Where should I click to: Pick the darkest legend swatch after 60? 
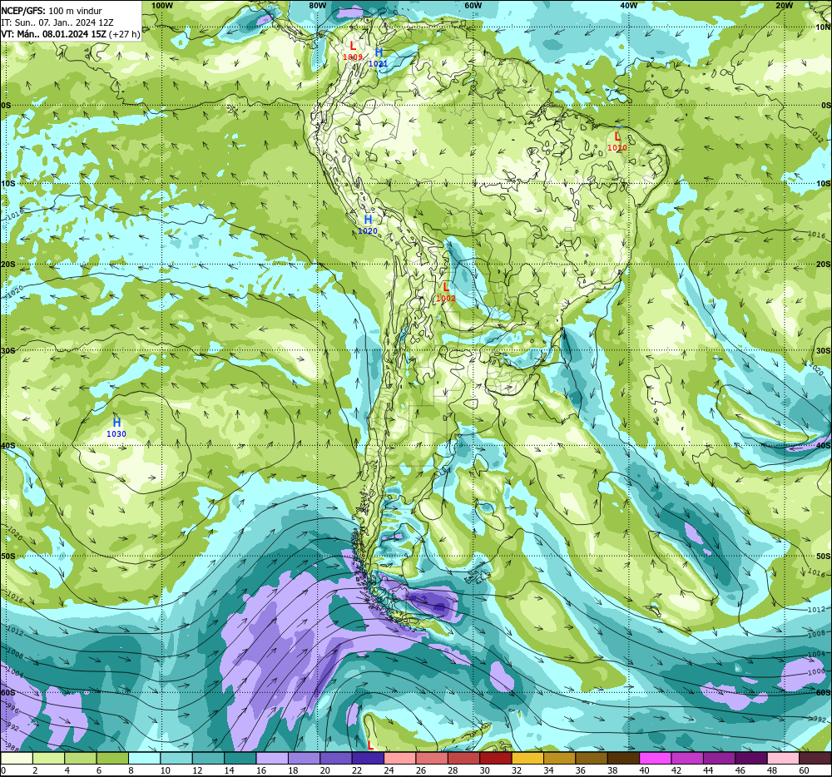pyautogui.click(x=815, y=758)
